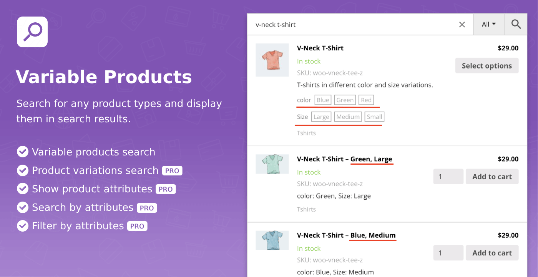Click In stock label of Blue, Medium shirt
Image resolution: width=538 pixels, height=277 pixels.
[309, 248]
